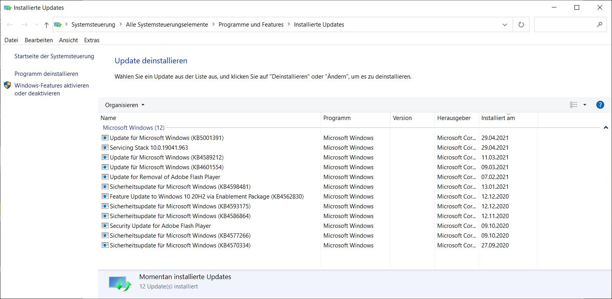Click the icon of update KB4601554
Viewport: 612px width, 299px height.
[105, 167]
